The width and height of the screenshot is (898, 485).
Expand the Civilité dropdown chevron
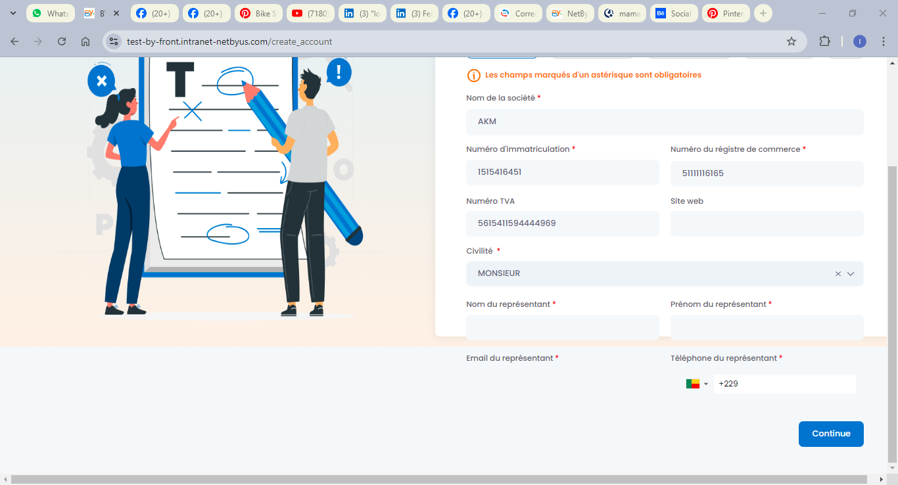pyautogui.click(x=851, y=274)
